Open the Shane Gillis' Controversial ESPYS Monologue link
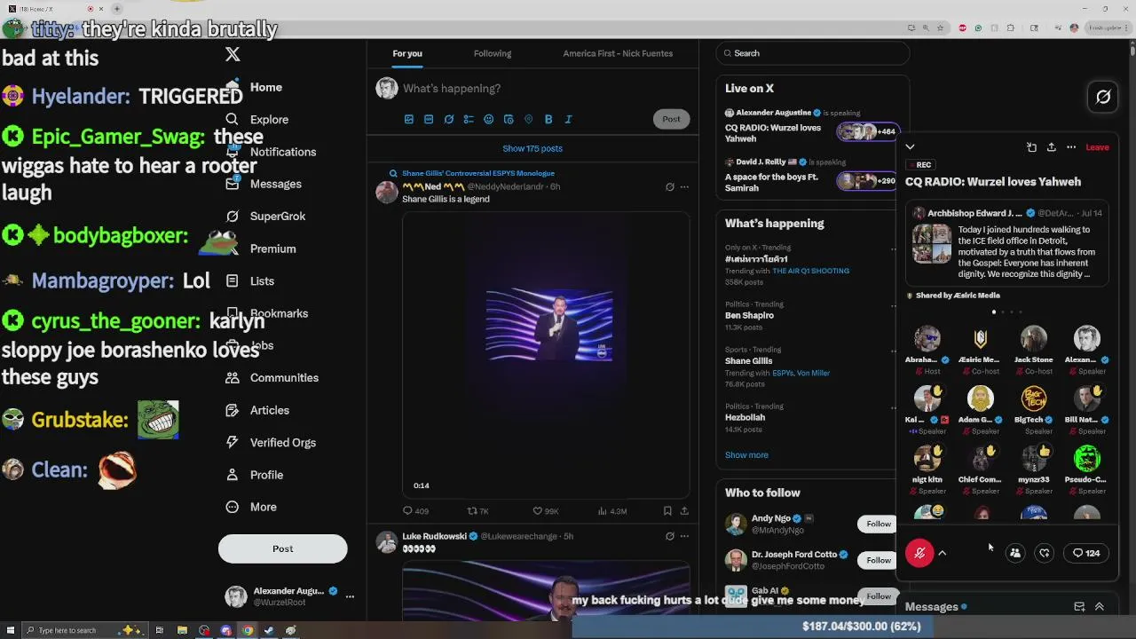 [x=477, y=173]
